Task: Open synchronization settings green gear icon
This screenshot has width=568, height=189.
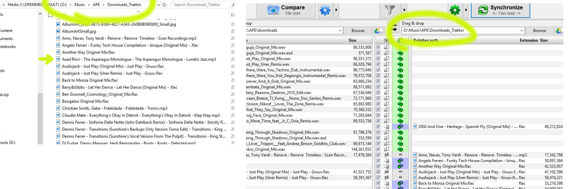Action: coord(455,10)
